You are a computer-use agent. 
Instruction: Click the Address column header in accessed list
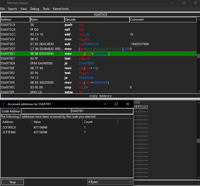(16, 122)
